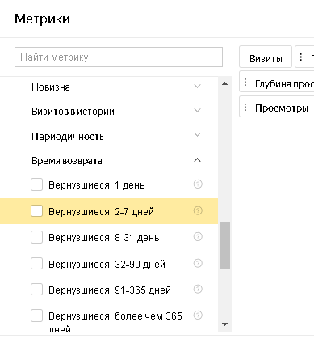Click the text Вернувшиеся: более чем 365
Viewport: 314px width, 339px height.
[x=115, y=316]
